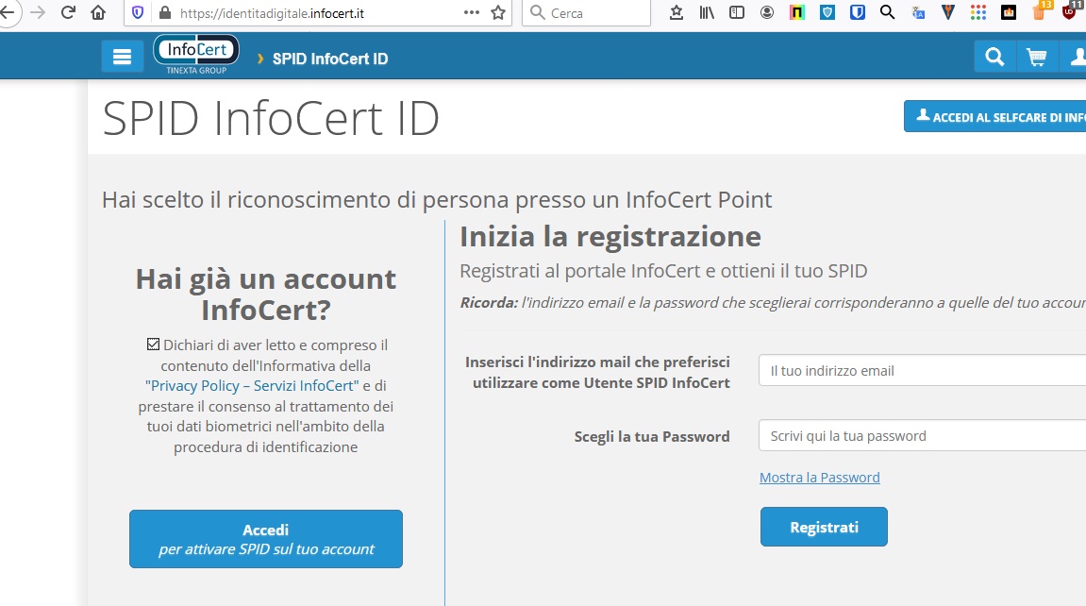Toggle the browser sidebar icon
This screenshot has width=1086, height=606.
coord(737,12)
